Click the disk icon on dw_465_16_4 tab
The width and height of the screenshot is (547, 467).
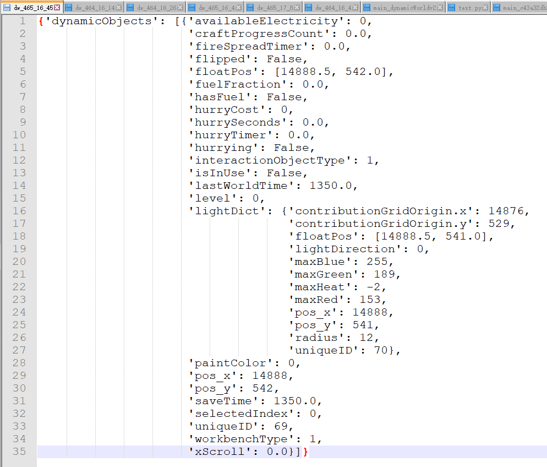coord(192,7)
